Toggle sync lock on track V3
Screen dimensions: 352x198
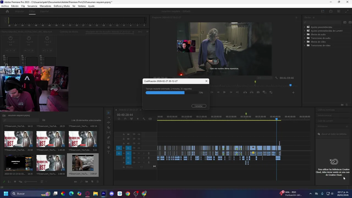click(134, 139)
